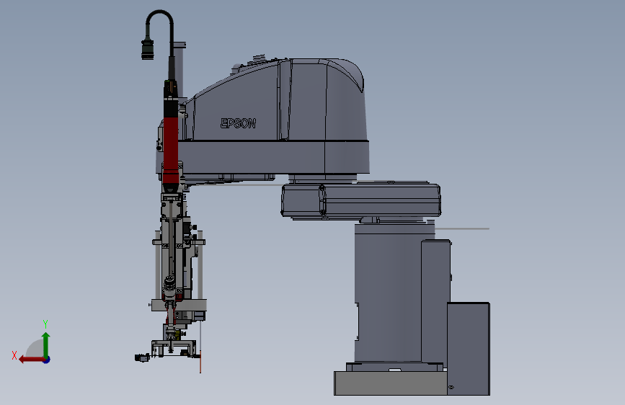Select the gray base plate under the robot
The height and width of the screenshot is (405, 625).
click(x=390, y=383)
